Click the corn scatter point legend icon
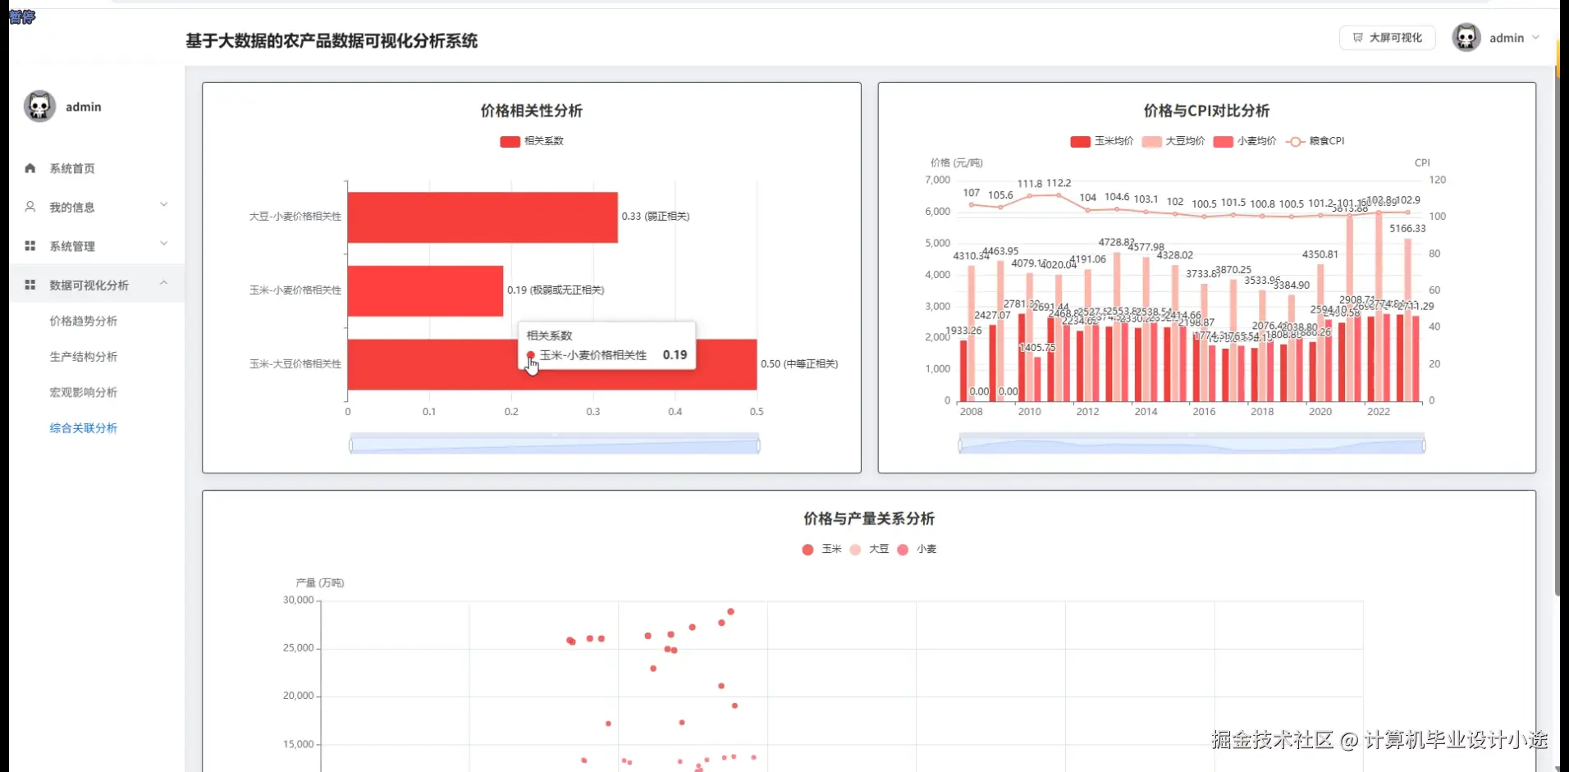Screen dimensions: 1569x772 point(807,550)
